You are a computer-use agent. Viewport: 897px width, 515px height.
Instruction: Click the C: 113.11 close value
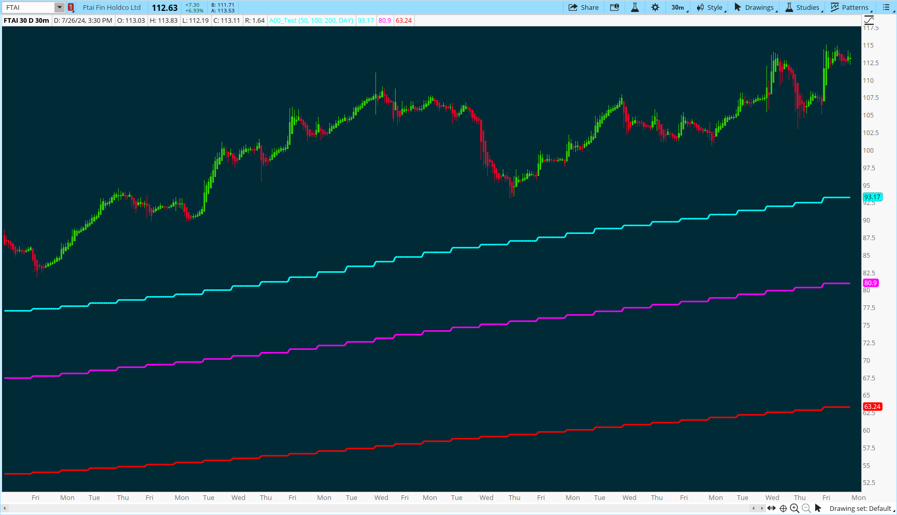227,21
